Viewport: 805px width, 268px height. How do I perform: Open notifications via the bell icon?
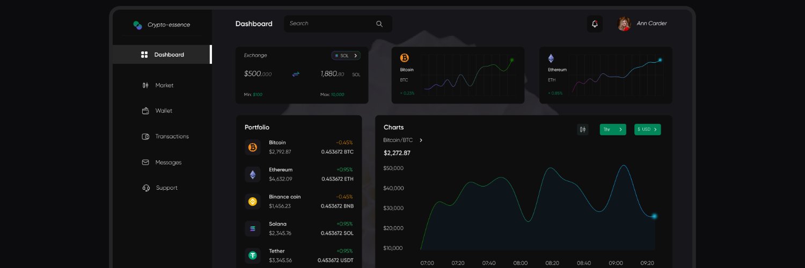(595, 24)
